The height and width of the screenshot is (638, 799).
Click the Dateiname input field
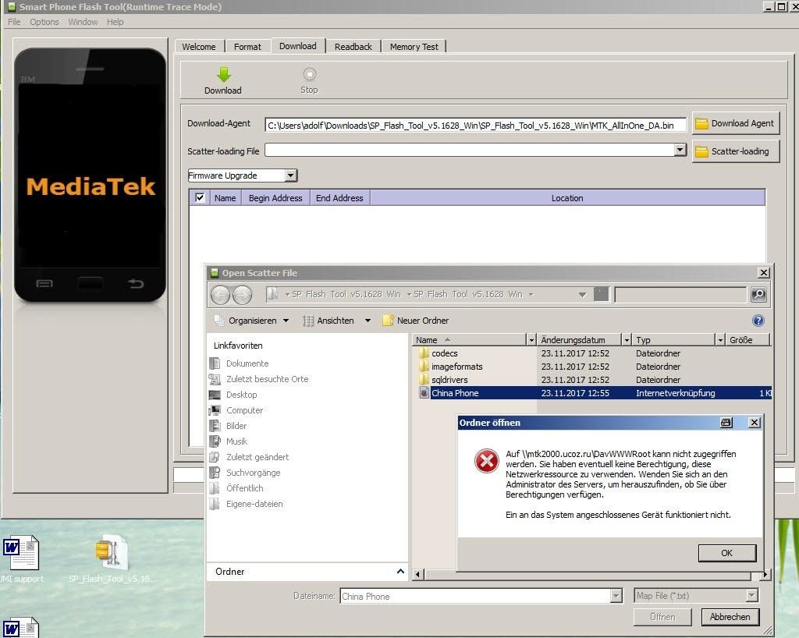coord(475,596)
